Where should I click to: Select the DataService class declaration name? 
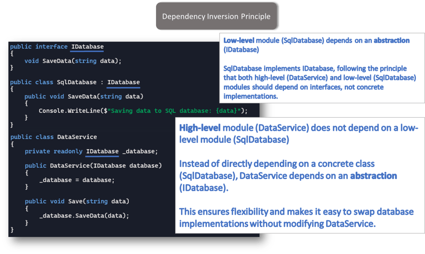[x=77, y=137]
